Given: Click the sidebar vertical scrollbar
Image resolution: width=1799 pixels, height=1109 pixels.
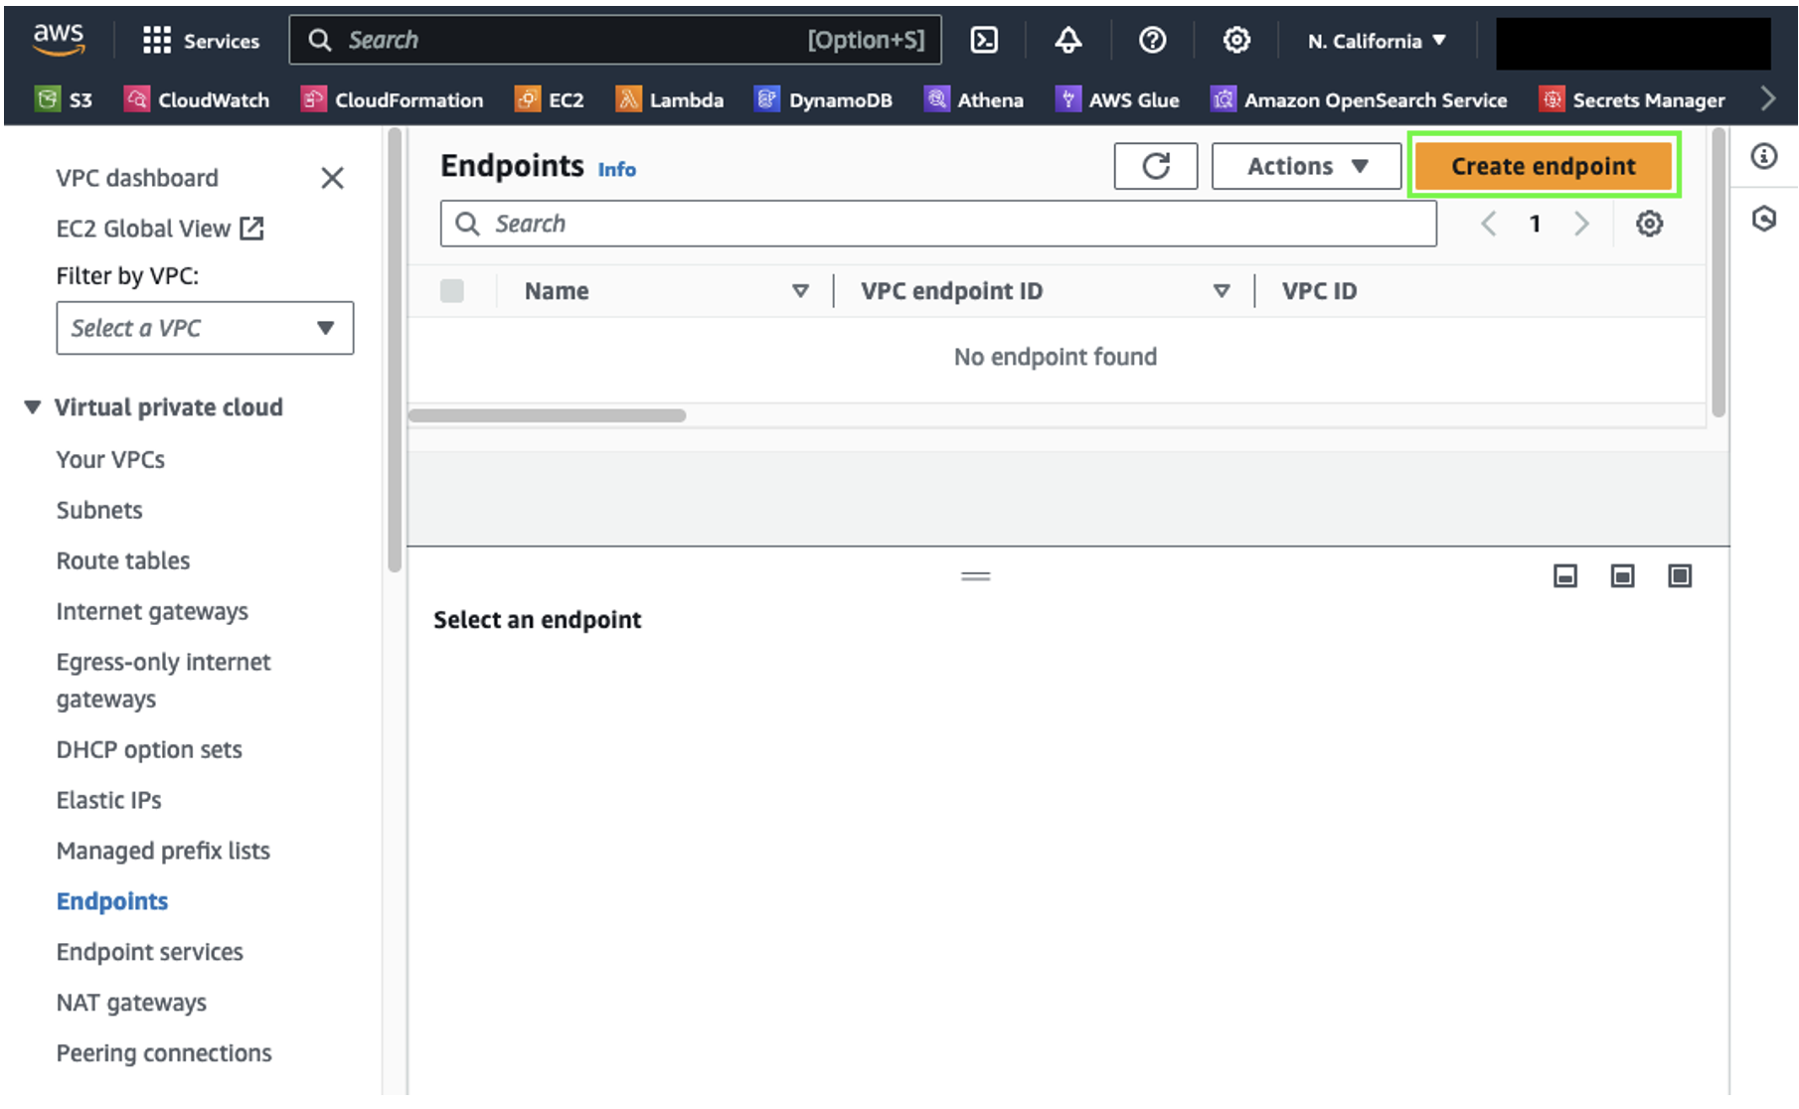Looking at the screenshot, I should (x=395, y=351).
